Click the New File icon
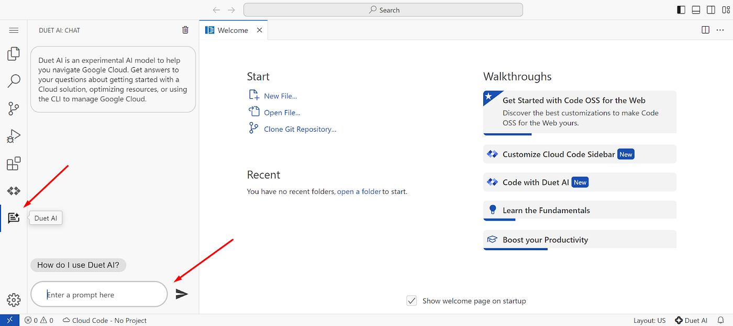The width and height of the screenshot is (733, 326). click(x=254, y=95)
